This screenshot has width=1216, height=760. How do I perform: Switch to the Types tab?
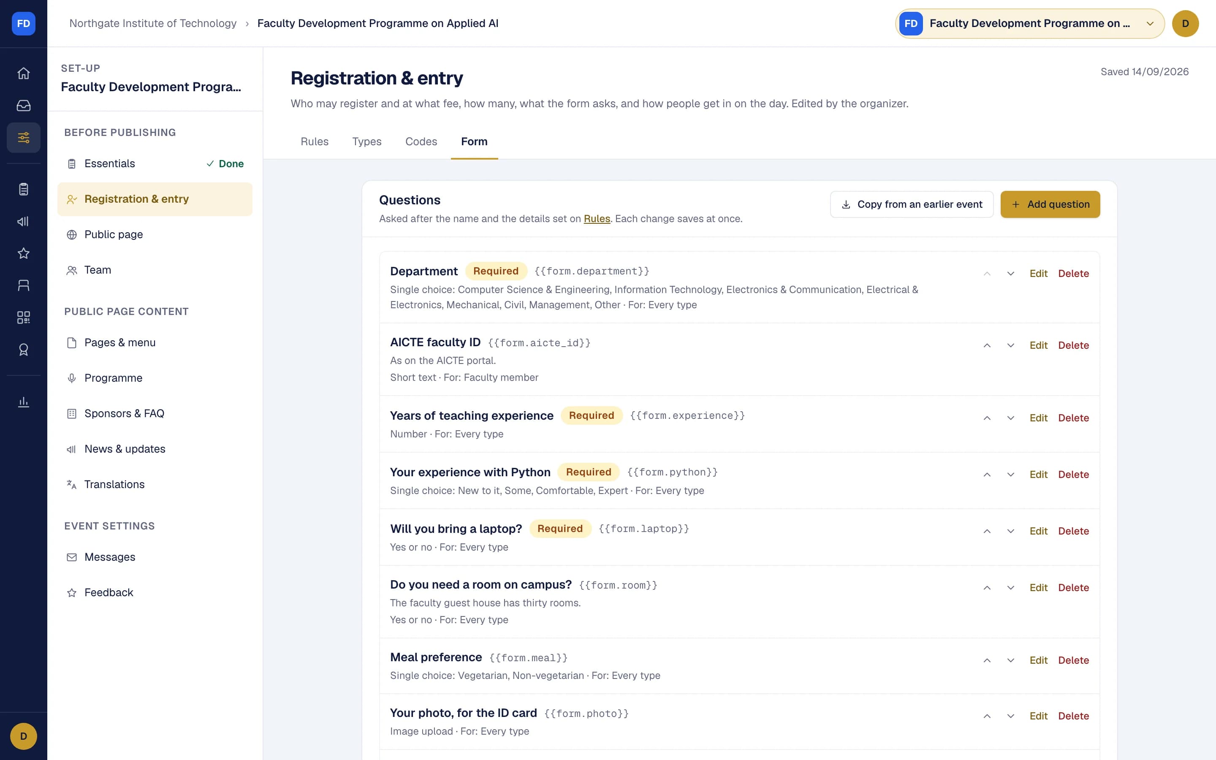click(367, 142)
